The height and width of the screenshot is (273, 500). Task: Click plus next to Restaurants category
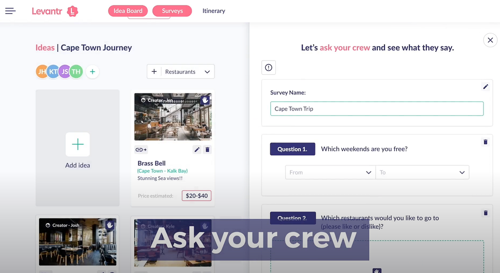click(154, 71)
